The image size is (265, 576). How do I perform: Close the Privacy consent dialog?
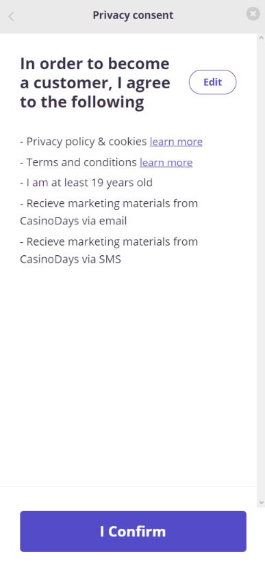click(x=253, y=14)
